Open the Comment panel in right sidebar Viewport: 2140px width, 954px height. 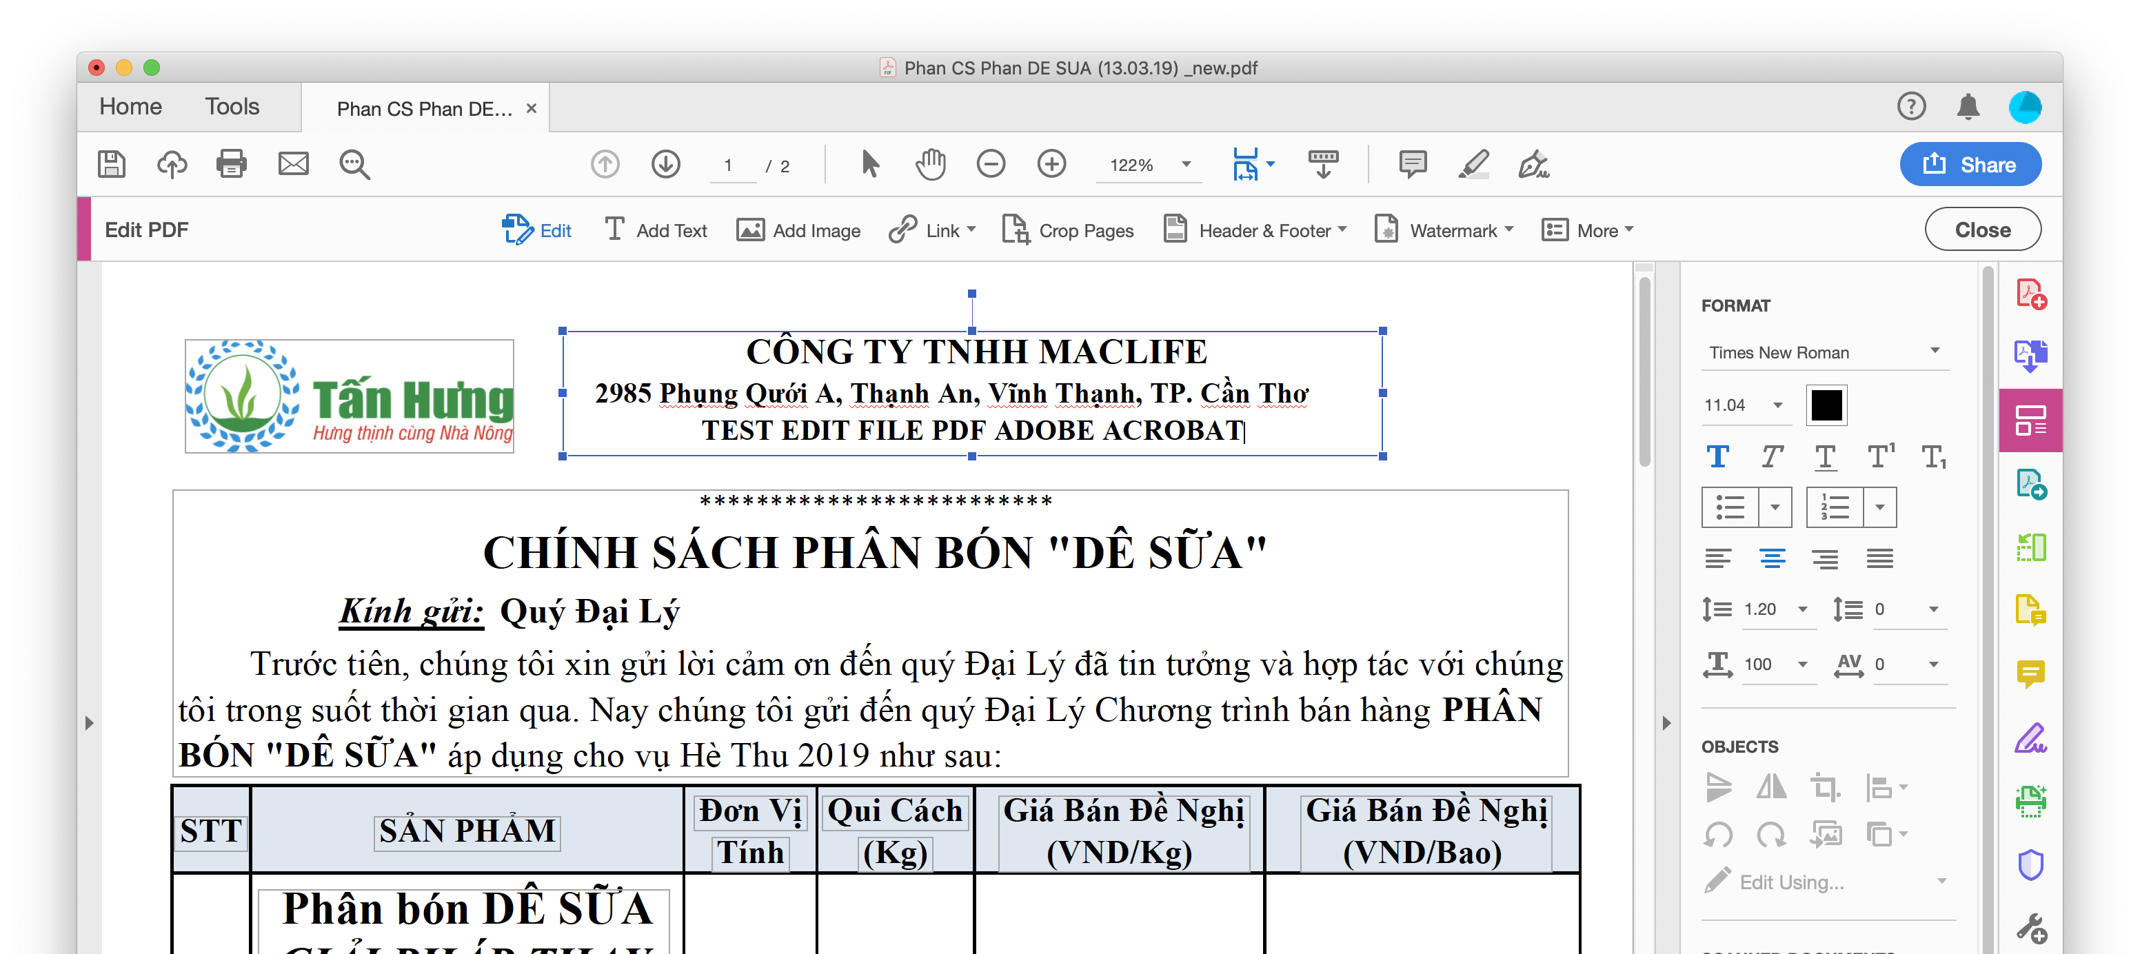click(2032, 673)
